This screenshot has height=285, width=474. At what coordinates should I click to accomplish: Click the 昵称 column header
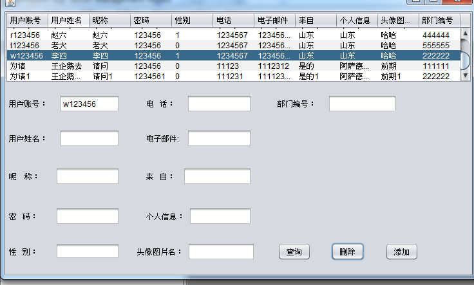pyautogui.click(x=109, y=21)
